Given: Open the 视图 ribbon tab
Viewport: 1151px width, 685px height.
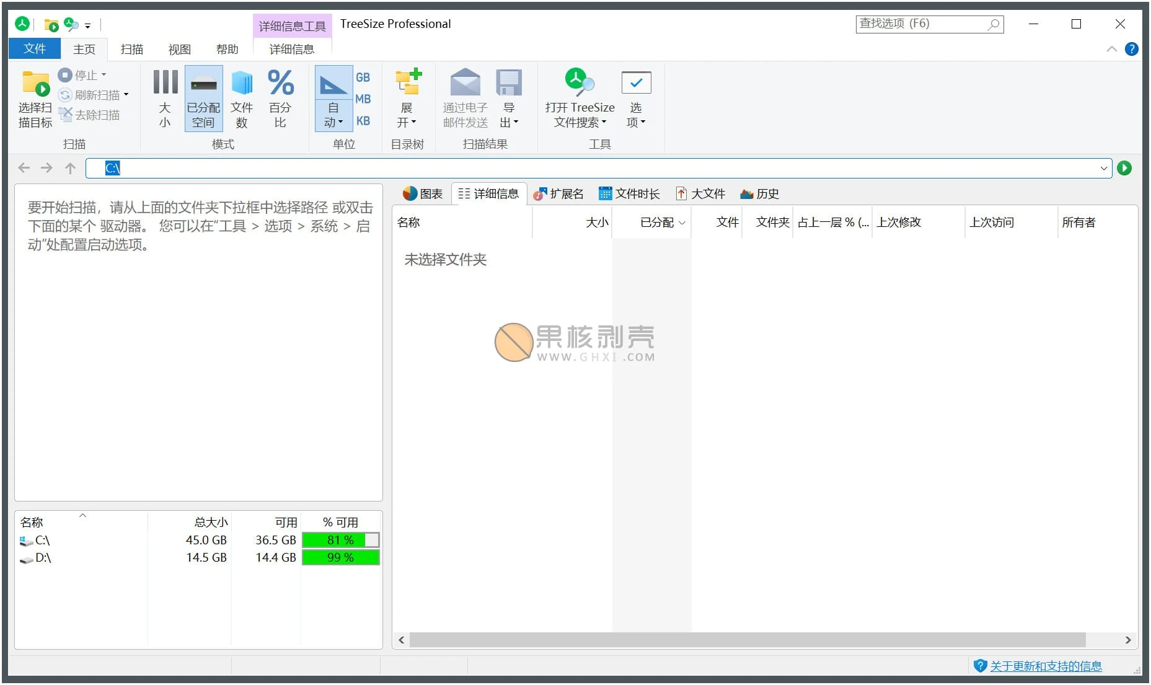Looking at the screenshot, I should tap(179, 49).
